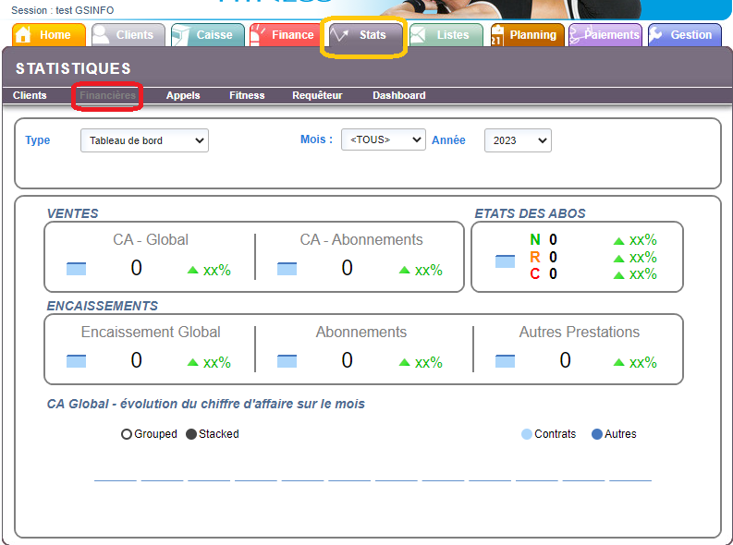Image resolution: width=733 pixels, height=545 pixels.
Task: Click the Listes envelope icon
Action: click(418, 35)
